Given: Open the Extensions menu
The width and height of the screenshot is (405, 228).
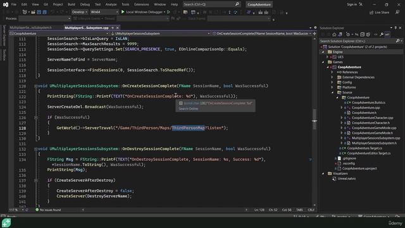Looking at the screenshot, I should pos(141,4).
